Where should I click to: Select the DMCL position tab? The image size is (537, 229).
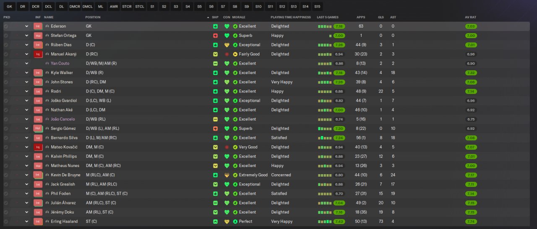click(88, 7)
